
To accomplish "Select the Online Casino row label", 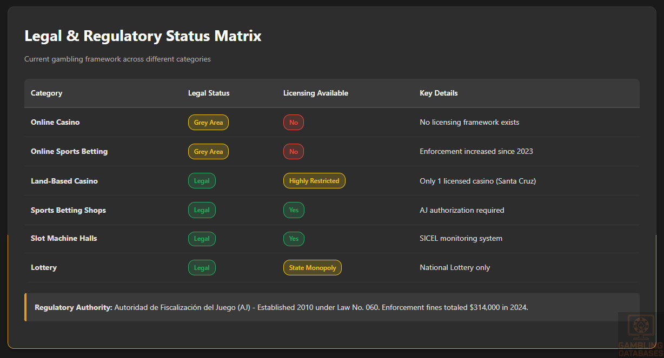I will [55, 123].
